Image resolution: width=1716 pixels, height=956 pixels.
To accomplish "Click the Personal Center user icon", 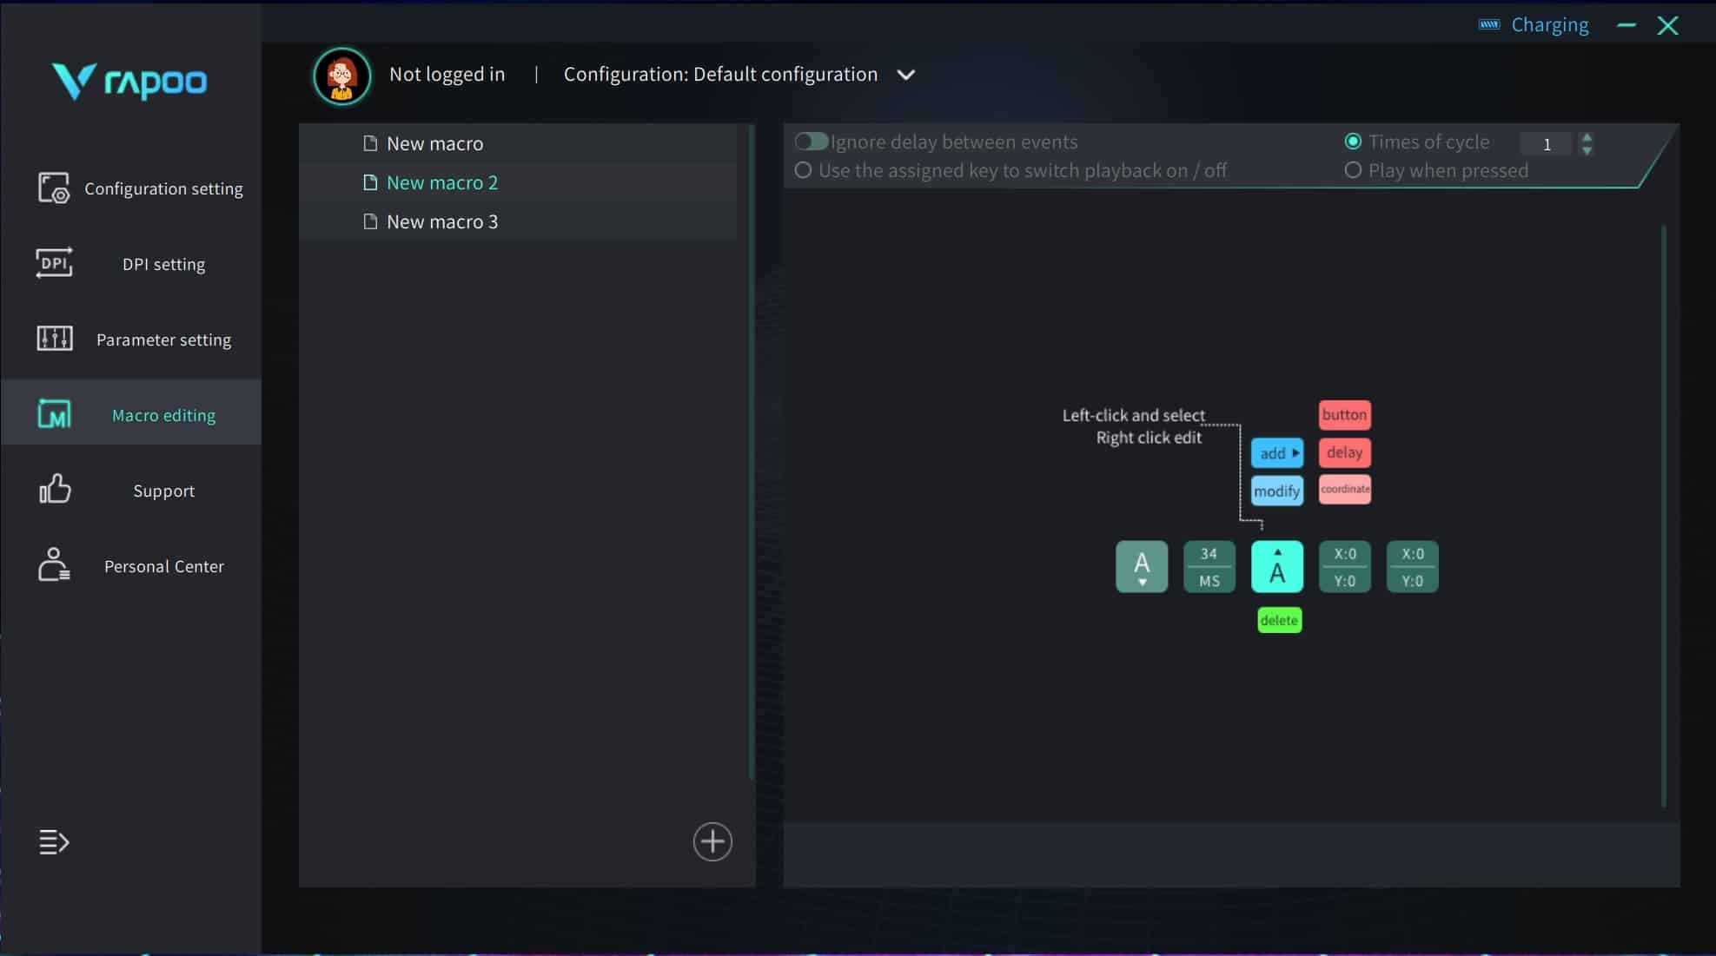I will coord(54,565).
